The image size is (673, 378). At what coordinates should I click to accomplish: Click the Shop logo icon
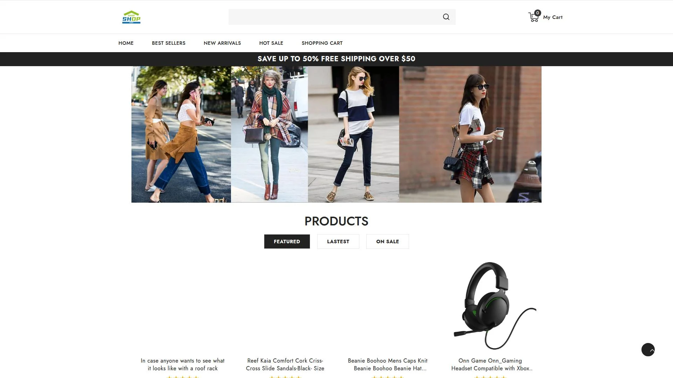pos(131,17)
